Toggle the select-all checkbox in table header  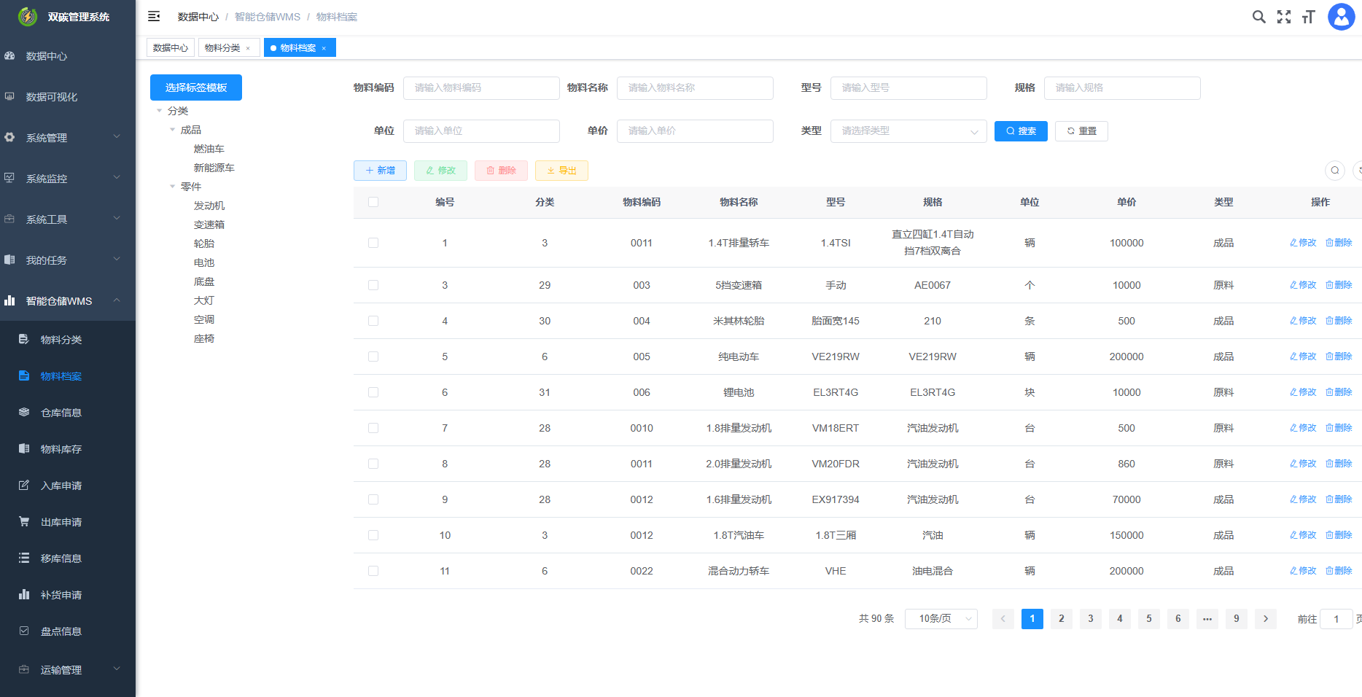(x=373, y=202)
